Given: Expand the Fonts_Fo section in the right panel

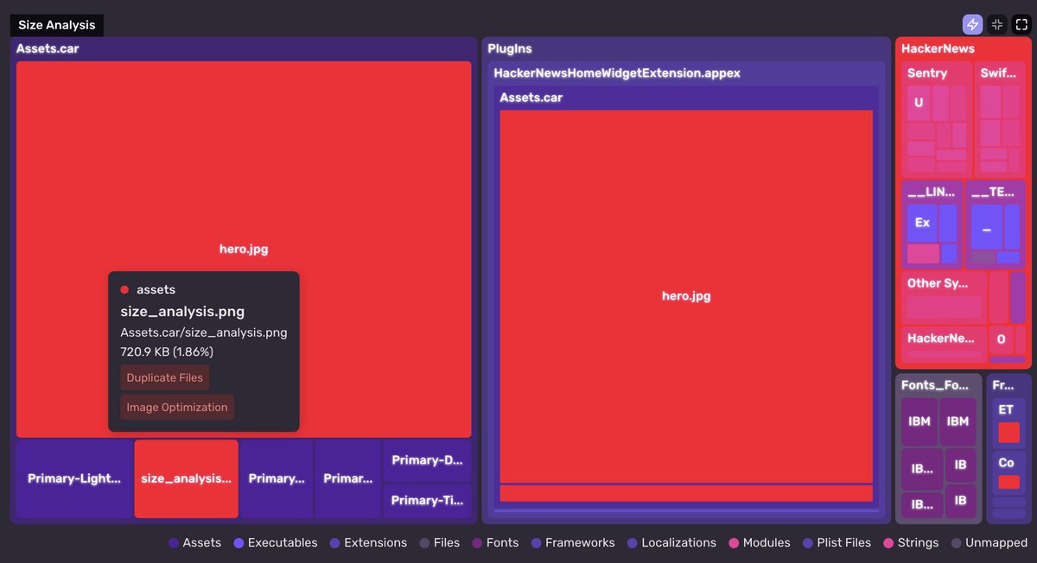Looking at the screenshot, I should [938, 384].
